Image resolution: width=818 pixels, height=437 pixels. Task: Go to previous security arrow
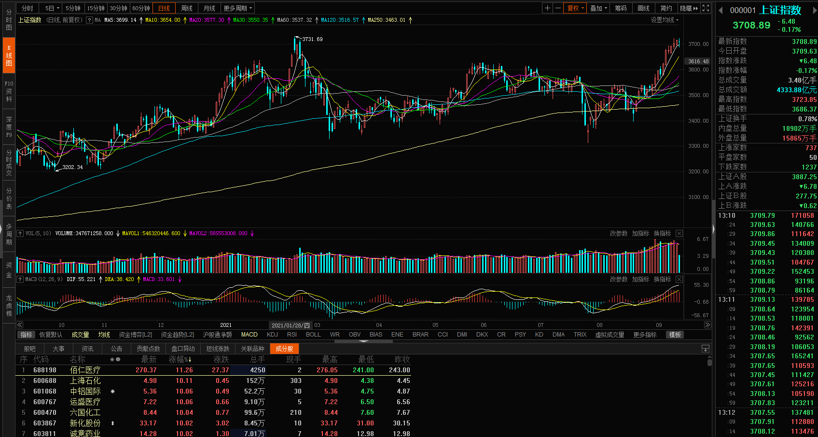point(721,10)
